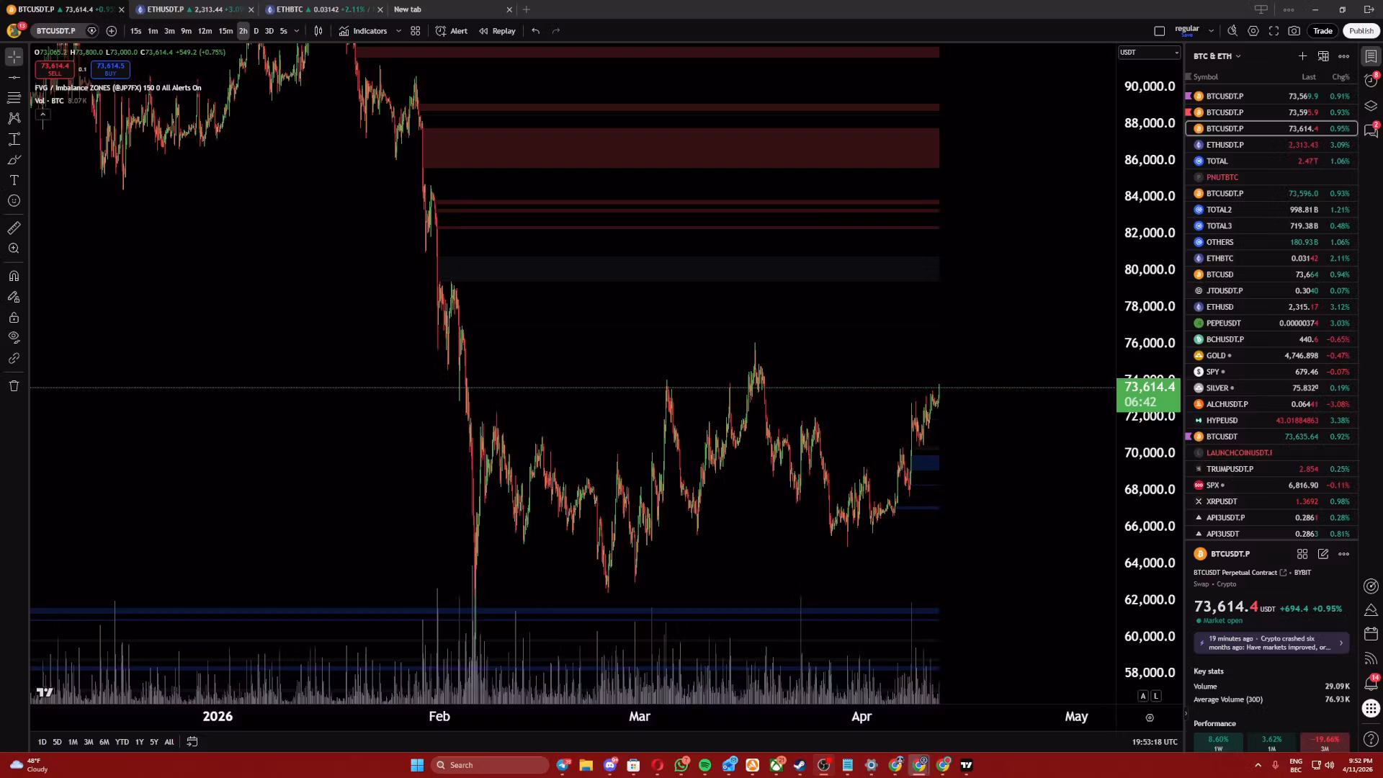
Task: Toggle the right sidebar collapse arrow
Action: point(1185,714)
